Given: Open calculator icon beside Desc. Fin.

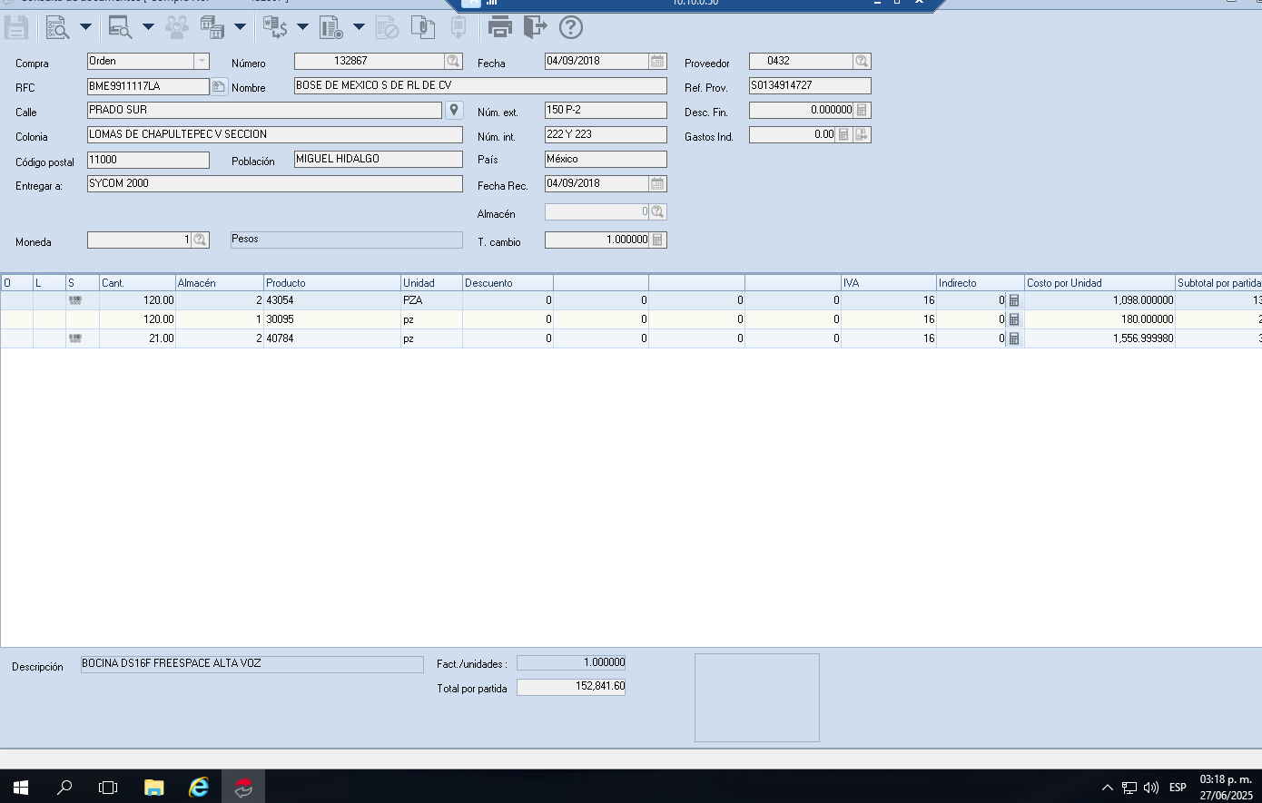Looking at the screenshot, I should (862, 110).
